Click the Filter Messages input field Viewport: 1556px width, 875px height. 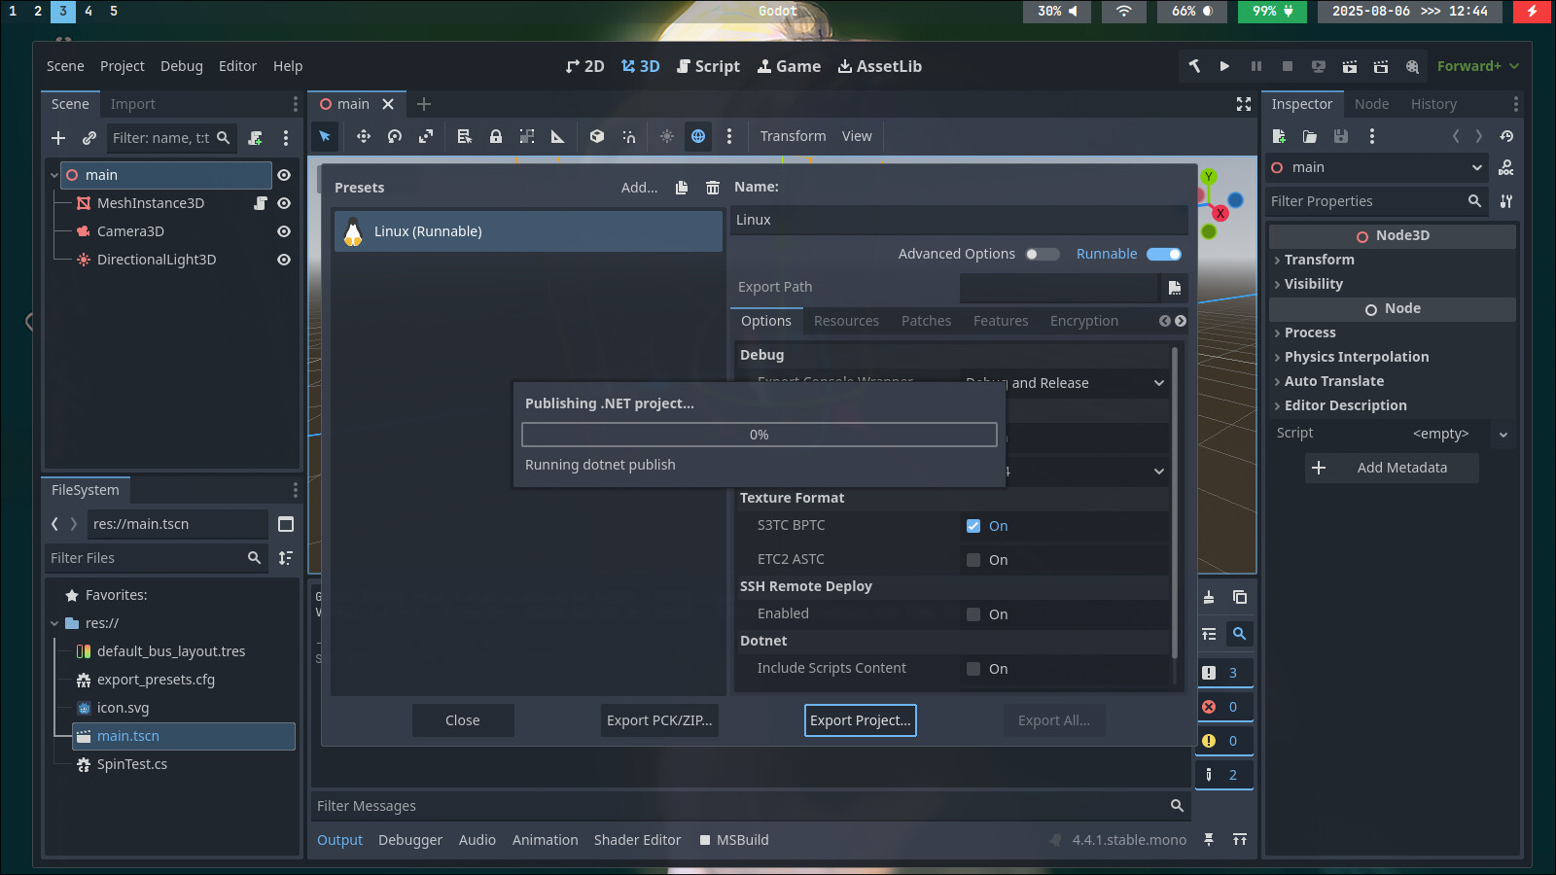739,806
